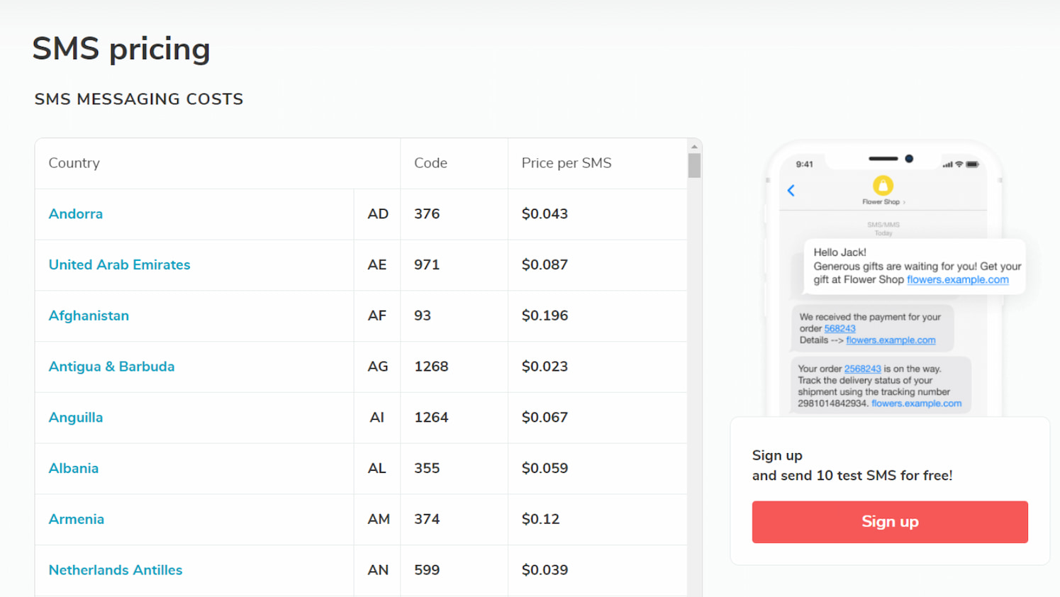Screen dimensions: 1060x597
Task: Click the order 568243 link
Action: click(x=839, y=328)
